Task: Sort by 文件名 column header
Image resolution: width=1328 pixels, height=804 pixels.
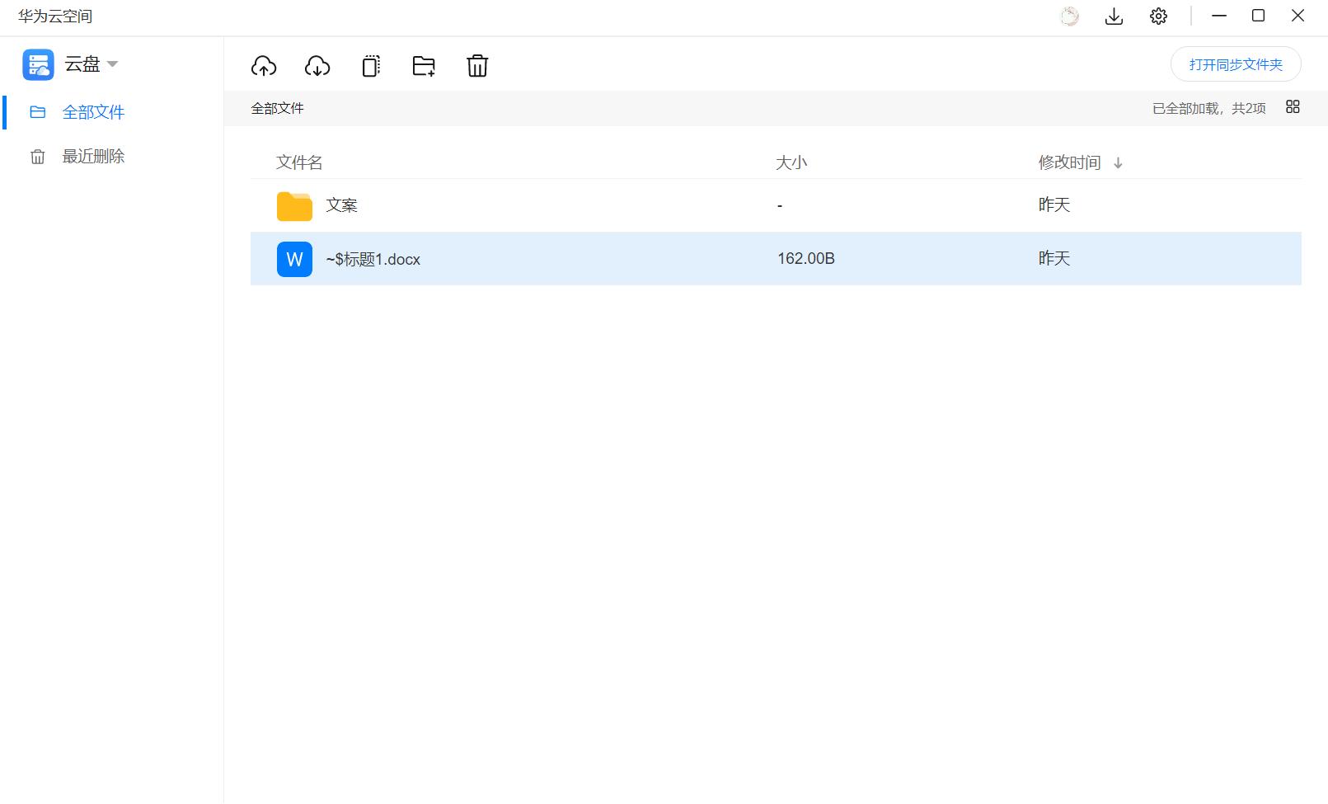Action: [x=299, y=162]
